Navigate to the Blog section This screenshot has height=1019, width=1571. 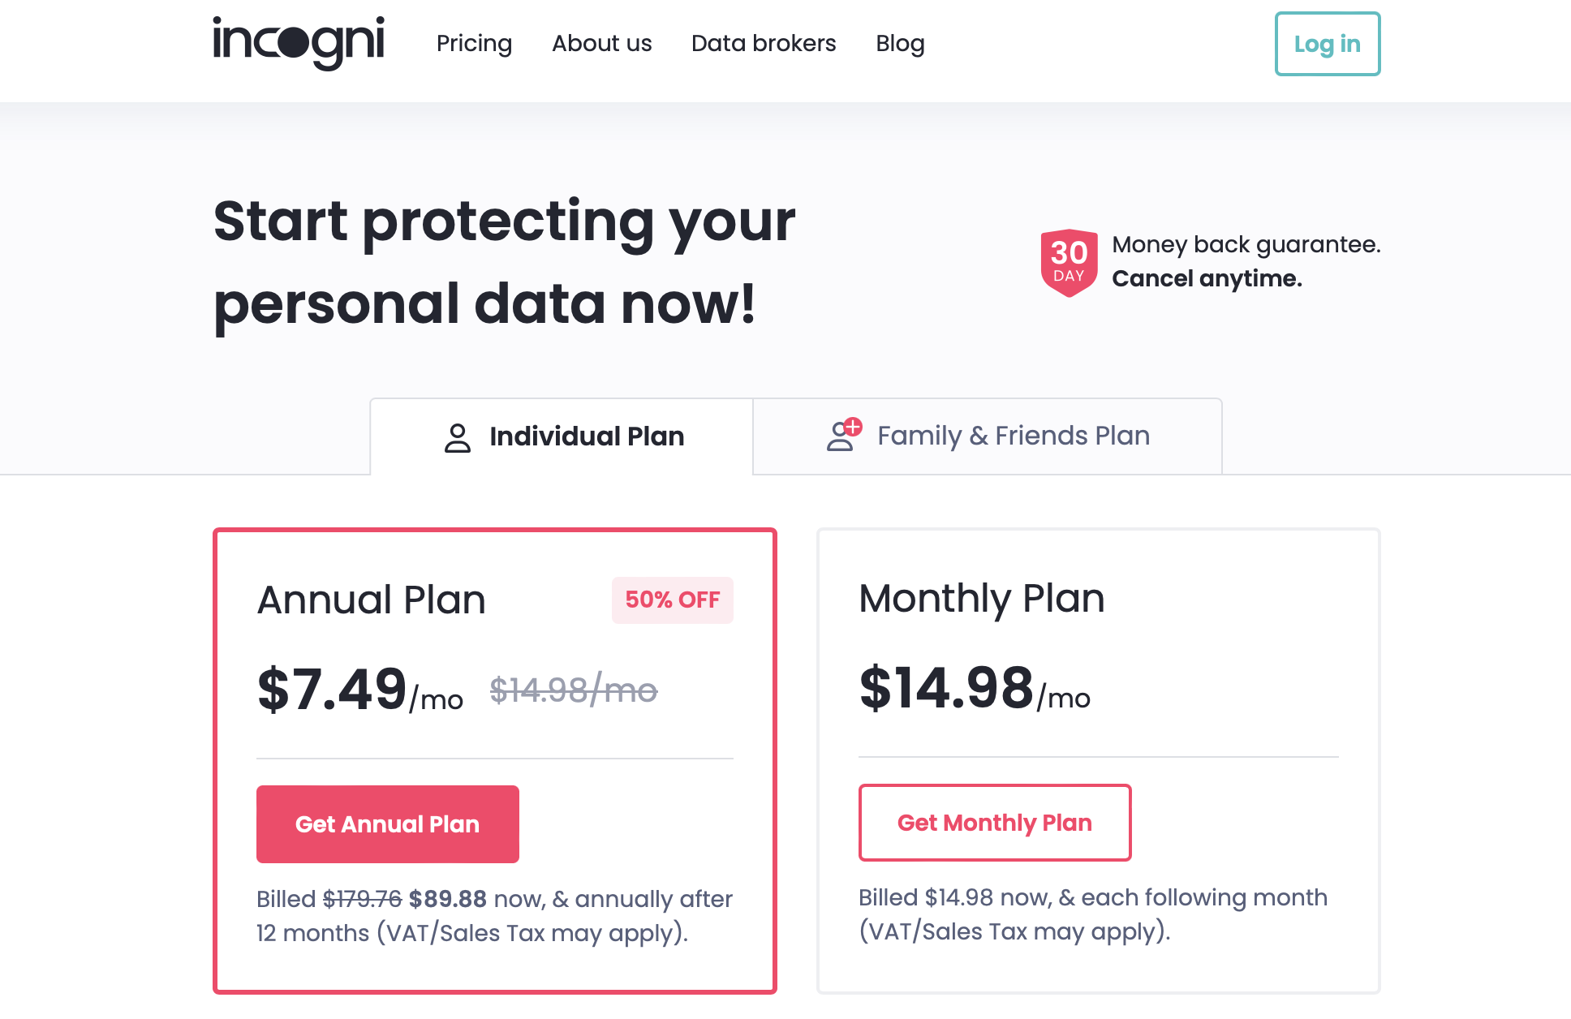[900, 43]
